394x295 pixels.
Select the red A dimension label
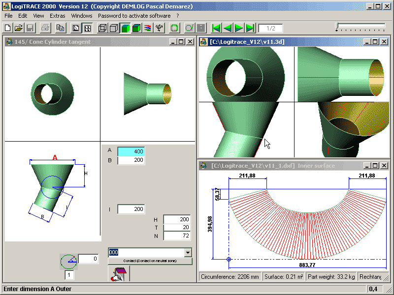[55, 157]
